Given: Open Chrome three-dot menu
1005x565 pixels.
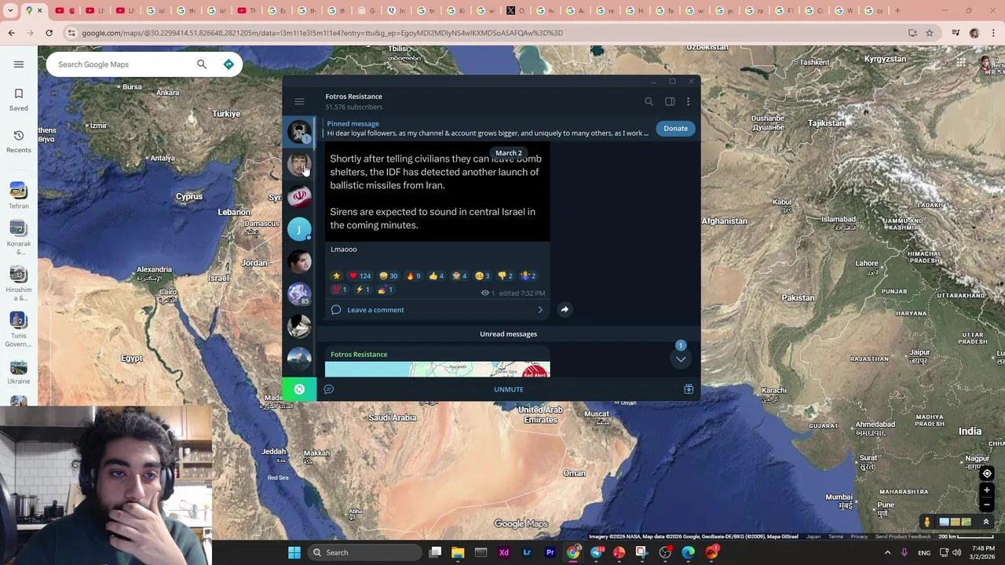Looking at the screenshot, I should pyautogui.click(x=993, y=33).
